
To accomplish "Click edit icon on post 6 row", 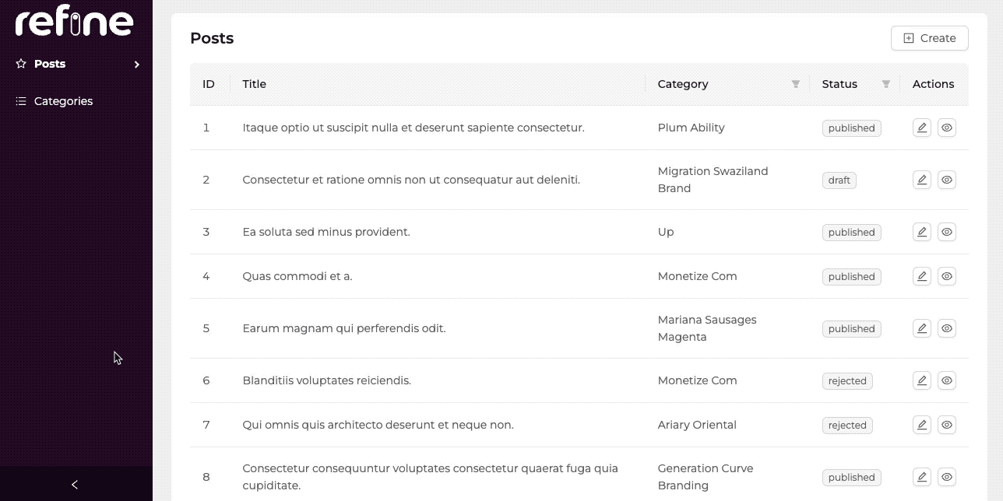I will [921, 380].
